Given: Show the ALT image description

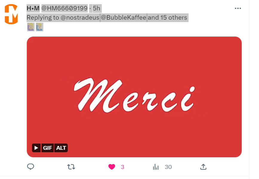Looking at the screenshot, I should pos(61,148).
